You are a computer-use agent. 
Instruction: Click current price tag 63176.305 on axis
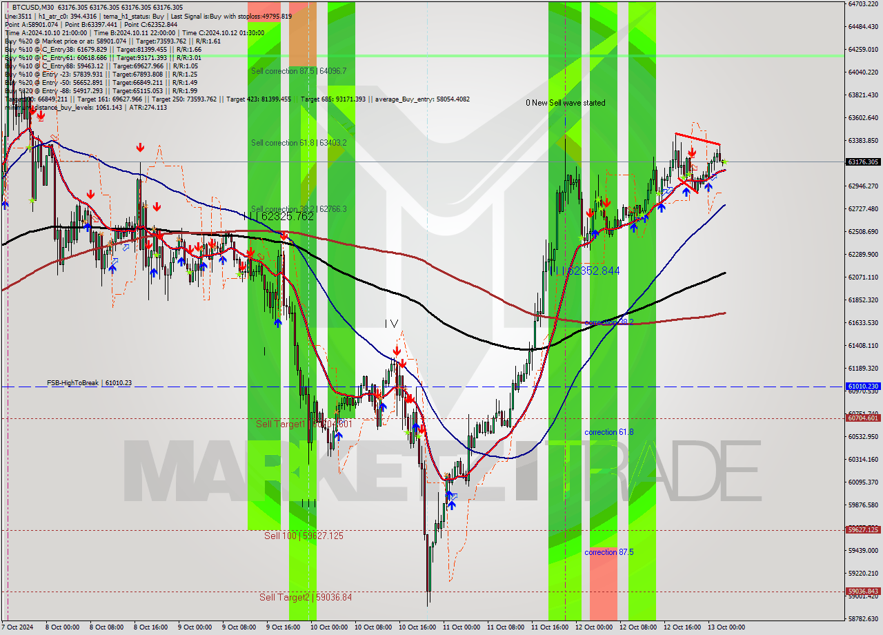pos(862,162)
